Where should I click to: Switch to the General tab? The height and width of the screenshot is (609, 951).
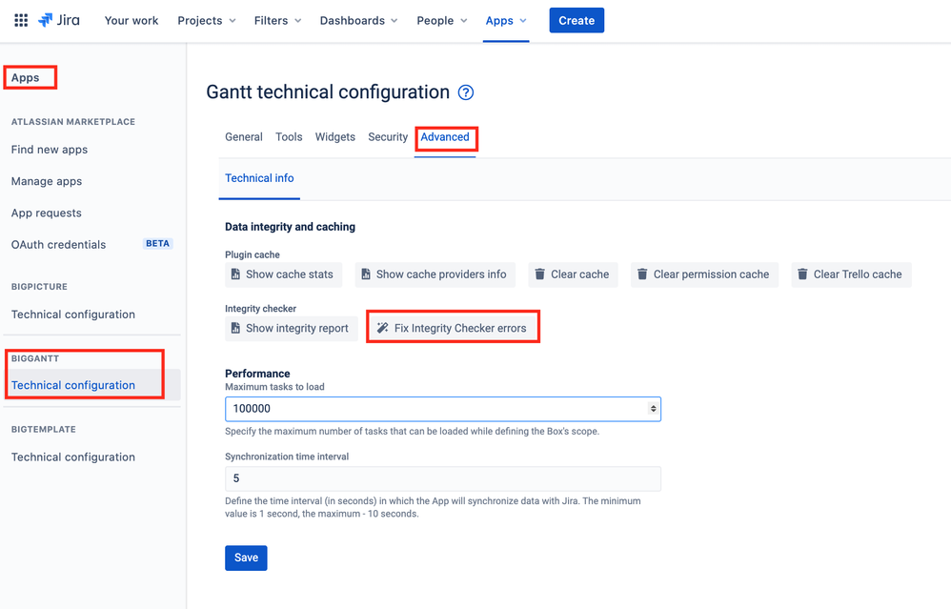[244, 137]
